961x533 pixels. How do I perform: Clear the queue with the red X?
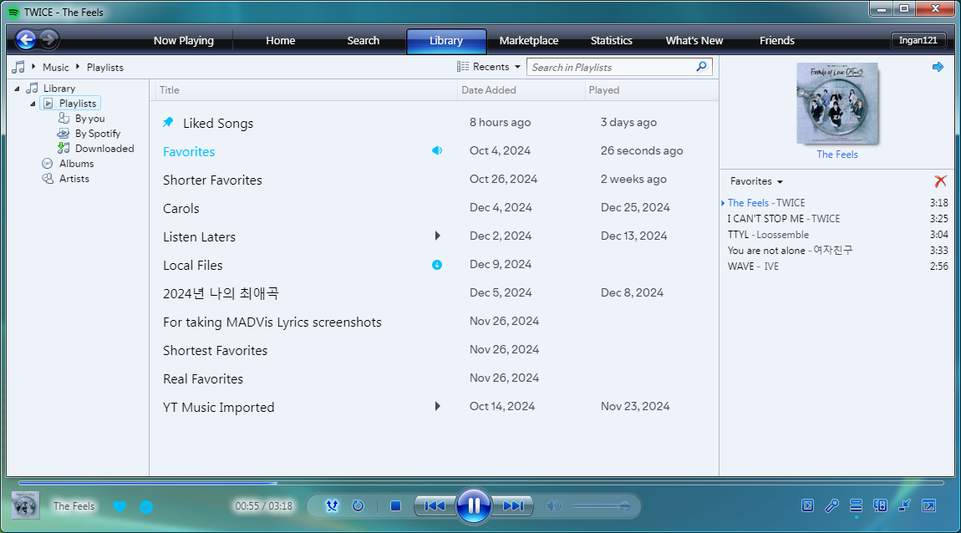point(940,180)
